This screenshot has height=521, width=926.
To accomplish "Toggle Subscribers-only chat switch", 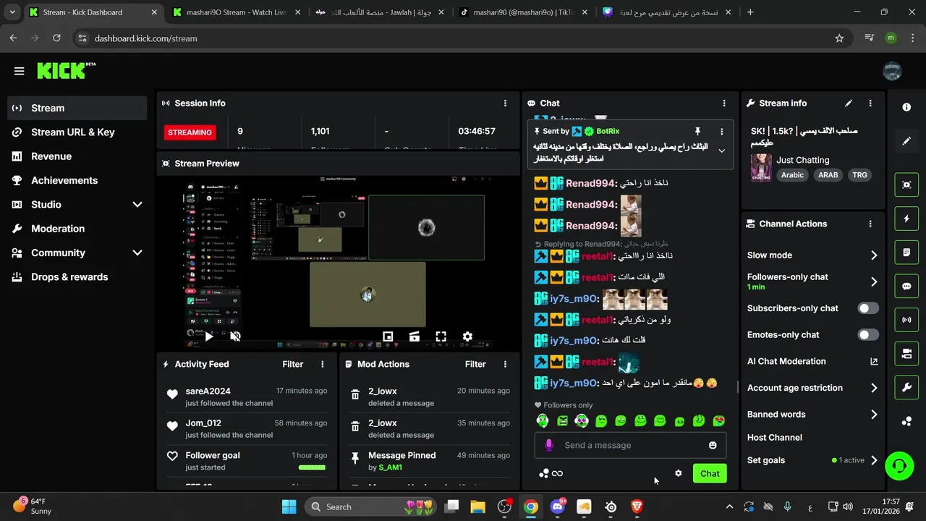I will coord(868,308).
